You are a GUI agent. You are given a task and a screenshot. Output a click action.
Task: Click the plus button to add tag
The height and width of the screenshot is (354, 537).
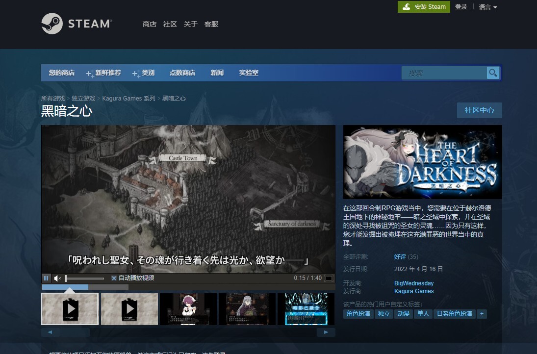(x=482, y=314)
